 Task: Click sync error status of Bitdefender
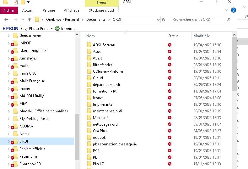tap(170, 65)
